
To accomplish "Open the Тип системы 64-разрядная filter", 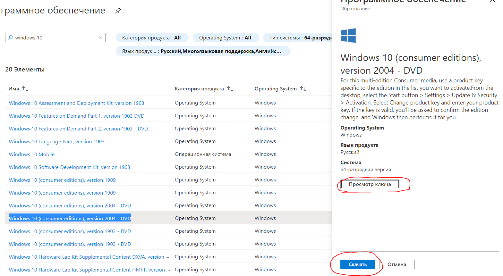I will coord(298,38).
